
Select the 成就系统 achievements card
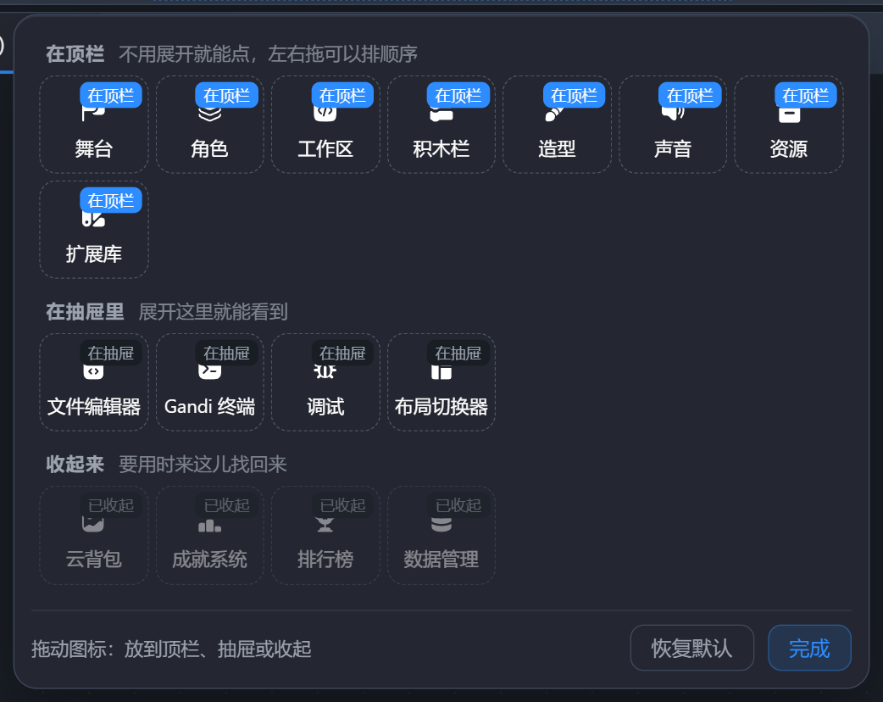(x=209, y=535)
